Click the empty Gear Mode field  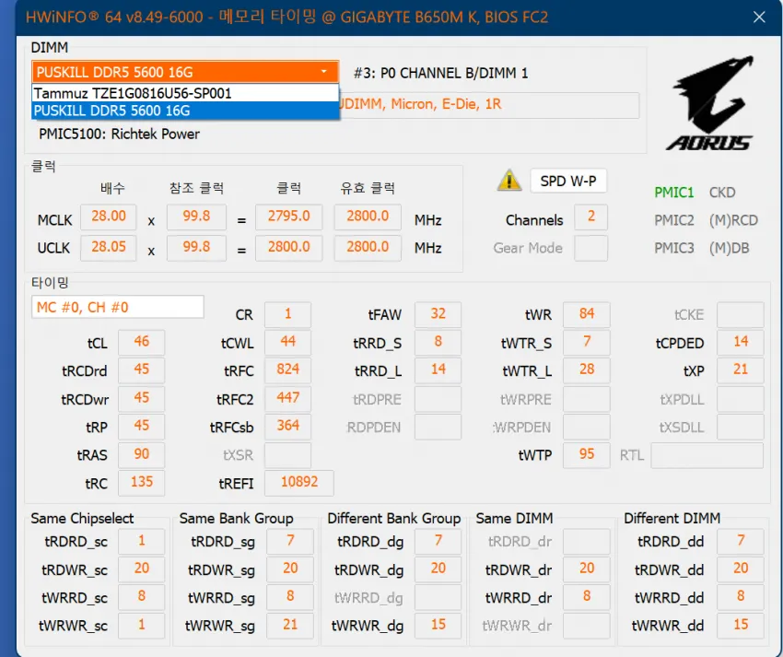pos(590,248)
